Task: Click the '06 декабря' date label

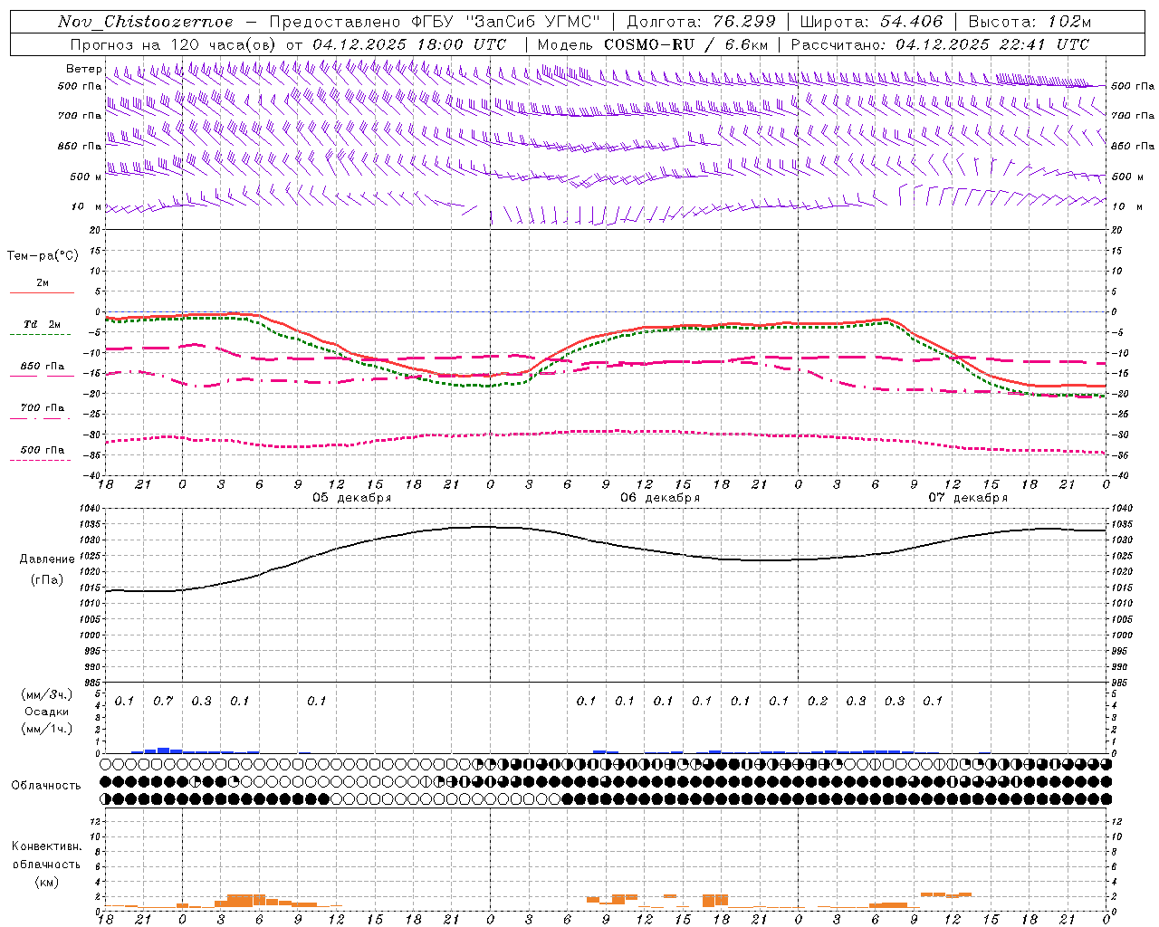Action: click(659, 498)
